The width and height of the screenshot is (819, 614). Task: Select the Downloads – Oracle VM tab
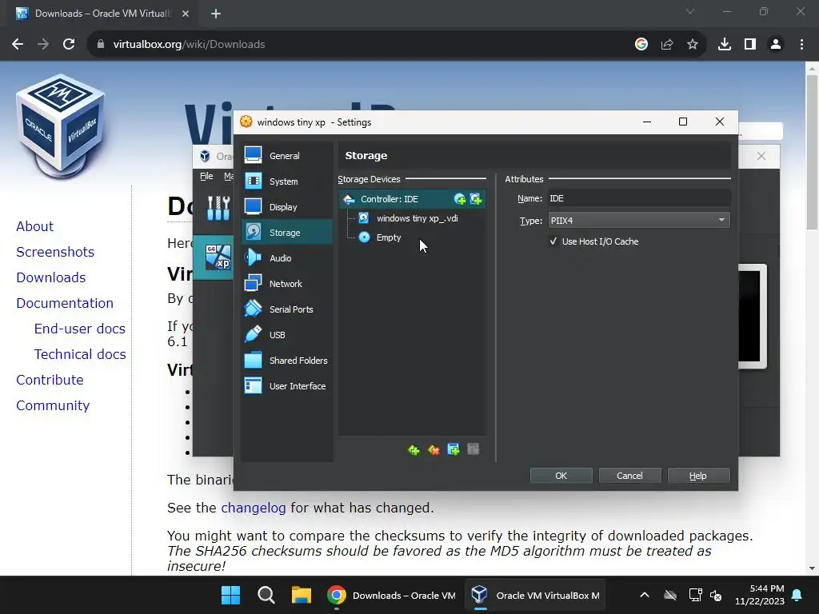(102, 14)
